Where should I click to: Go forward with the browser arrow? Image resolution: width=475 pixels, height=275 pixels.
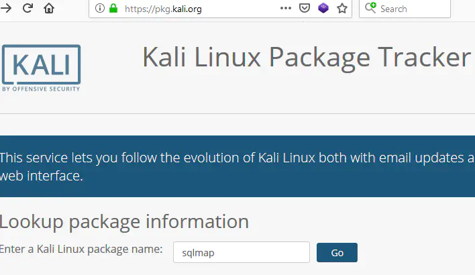coord(5,8)
